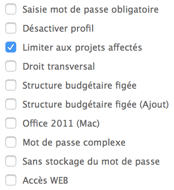Tick Structure budgétaire figée checkbox
The image size is (174, 190).
coord(11,85)
